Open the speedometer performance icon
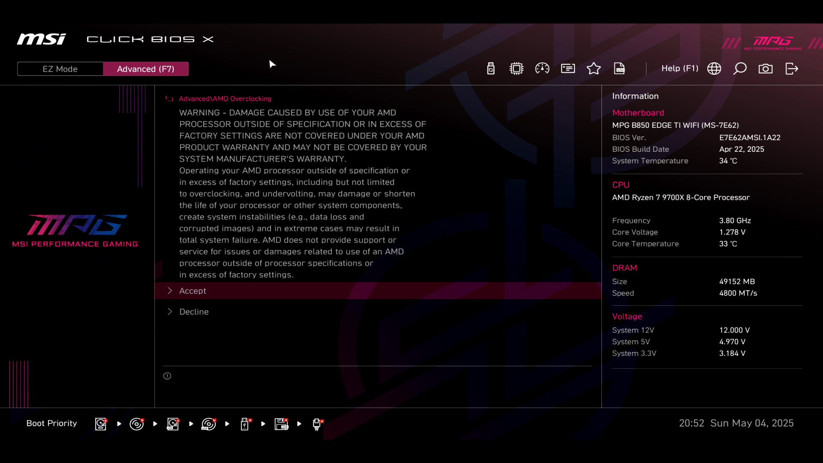Viewport: 823px width, 463px height. (542, 69)
